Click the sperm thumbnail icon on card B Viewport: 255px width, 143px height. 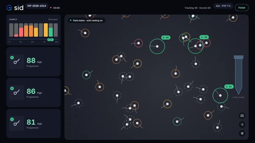[x=17, y=92]
